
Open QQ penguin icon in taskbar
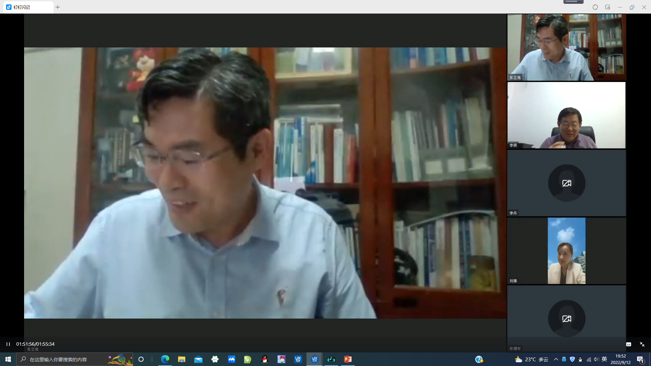(265, 359)
